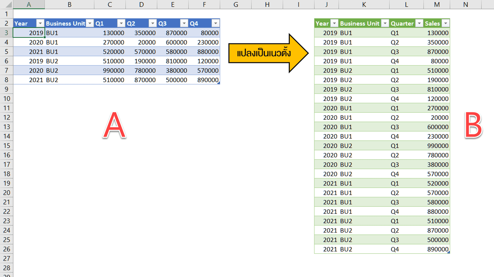Open the Year filter dropdown in table A
Viewport: 494px width, 277px height.
click(x=40, y=23)
